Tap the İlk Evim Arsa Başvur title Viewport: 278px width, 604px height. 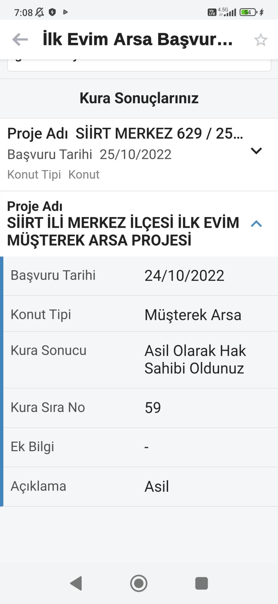(137, 39)
